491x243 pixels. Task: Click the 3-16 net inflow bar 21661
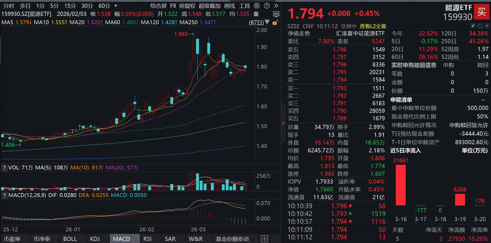pyautogui.click(x=400, y=185)
